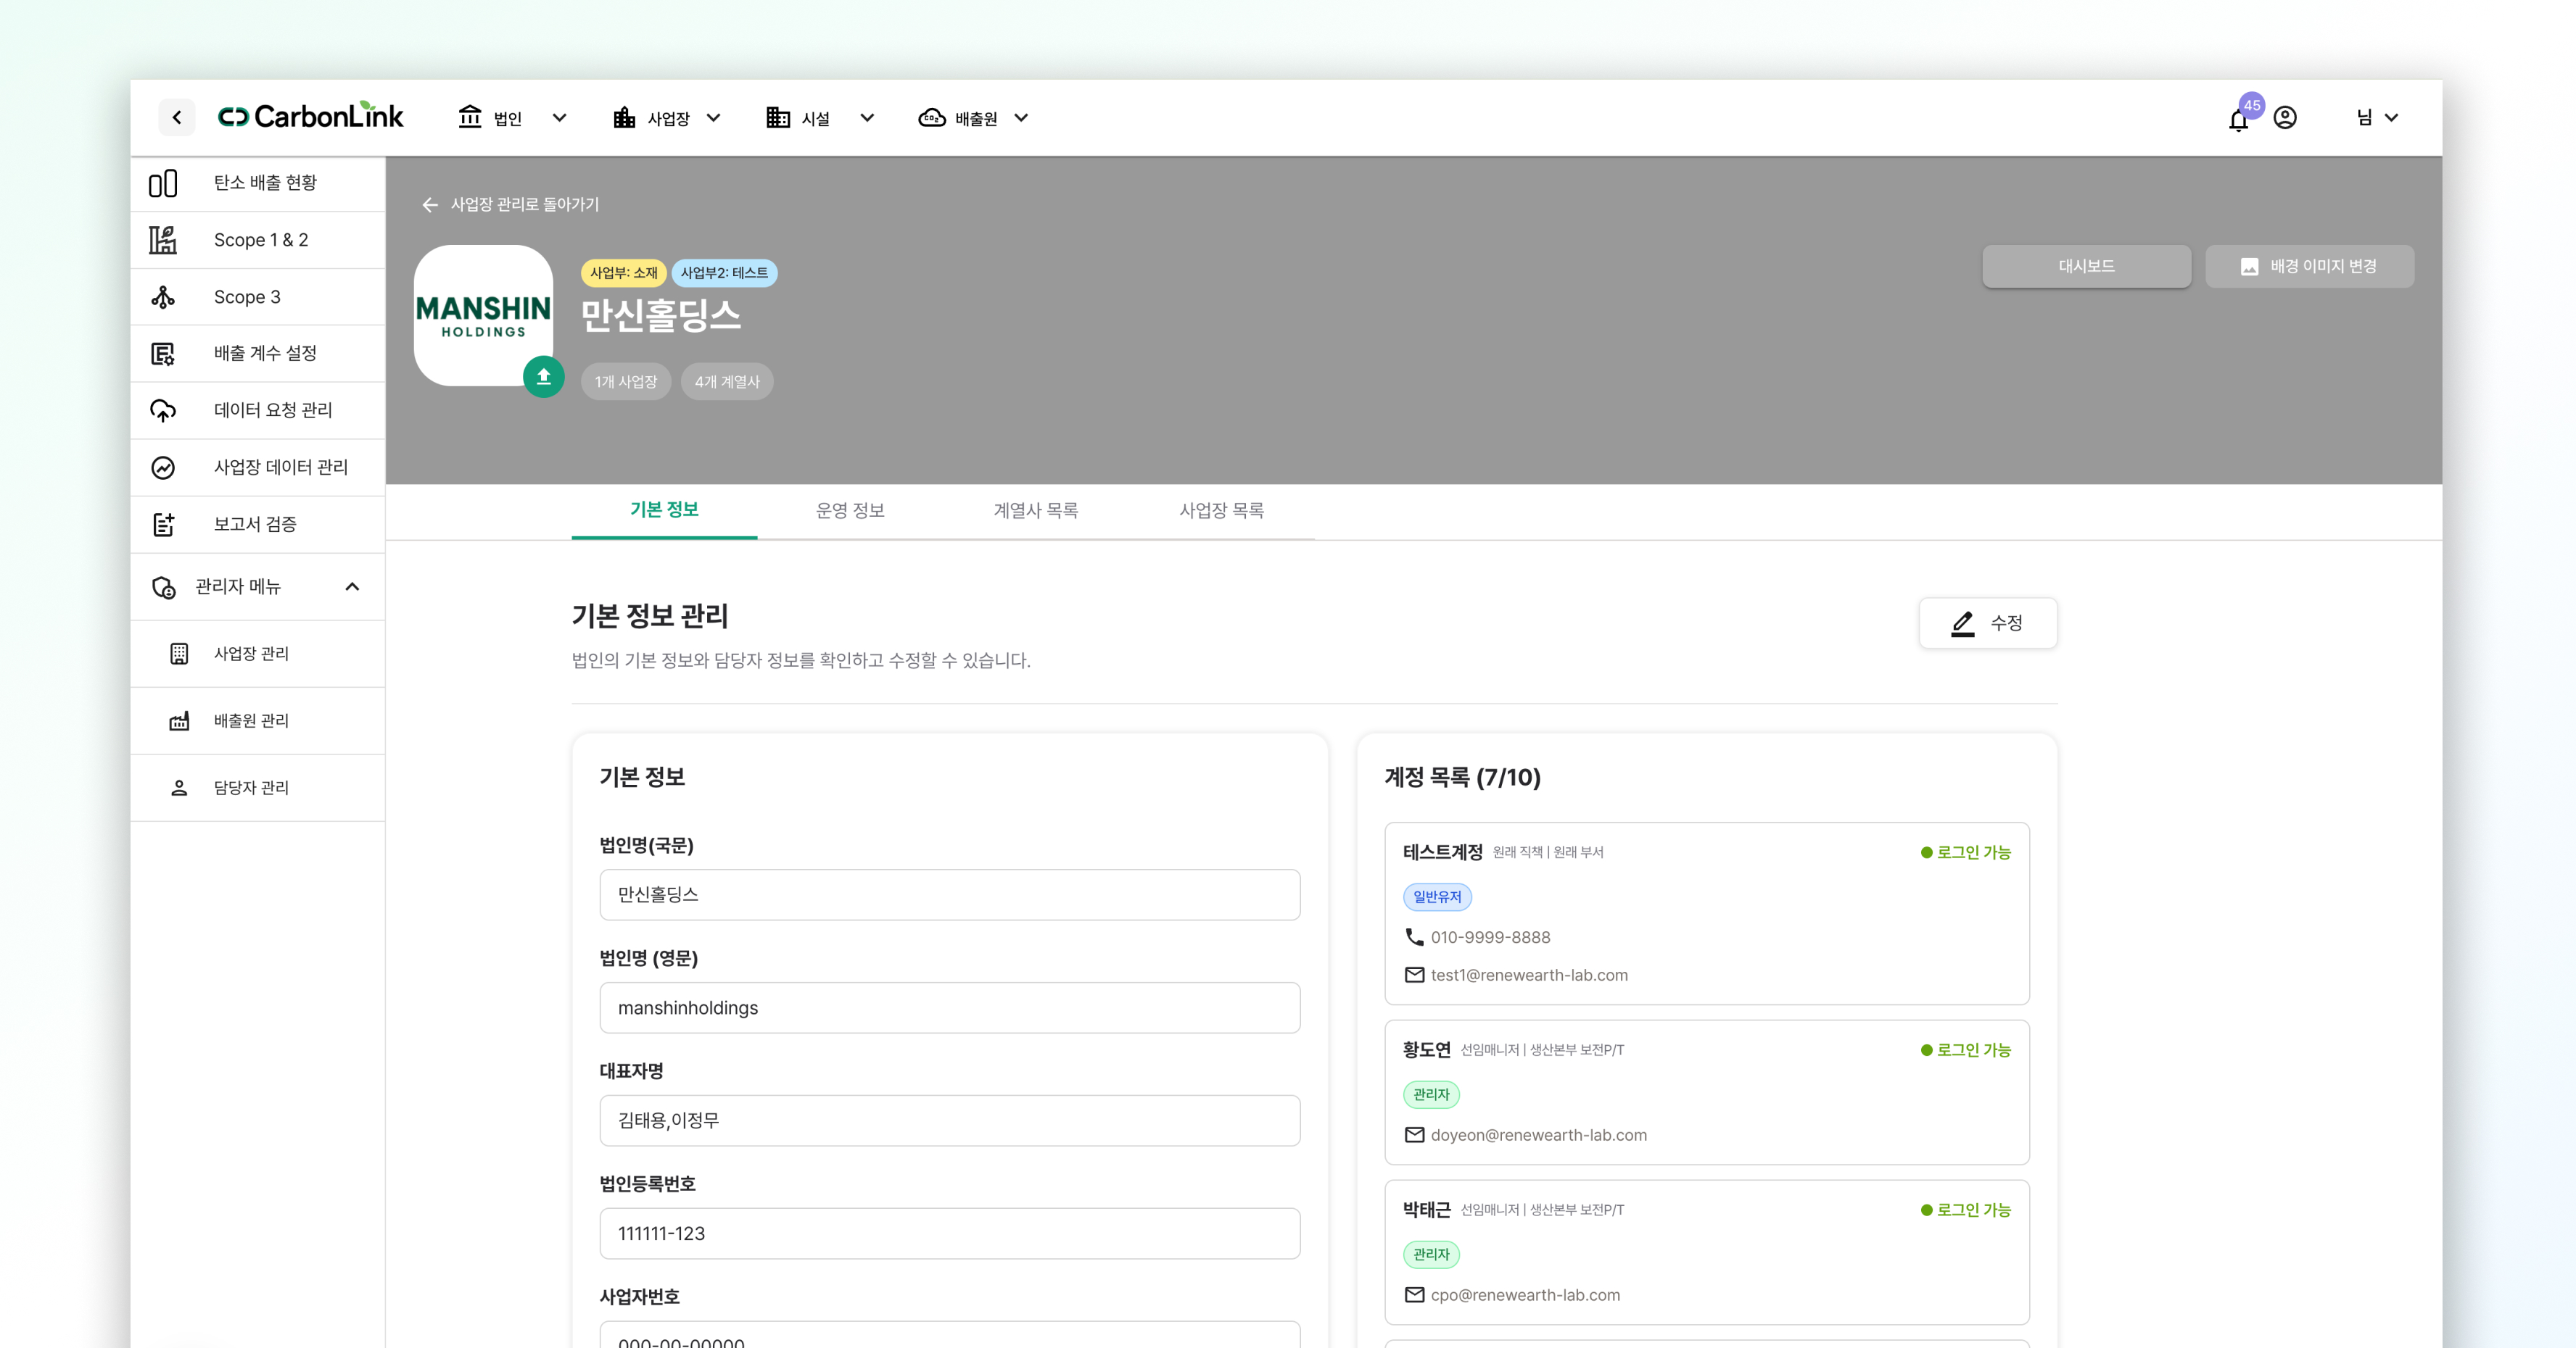Click the 법인등록번호 input field
The width and height of the screenshot is (2576, 1348).
click(950, 1233)
